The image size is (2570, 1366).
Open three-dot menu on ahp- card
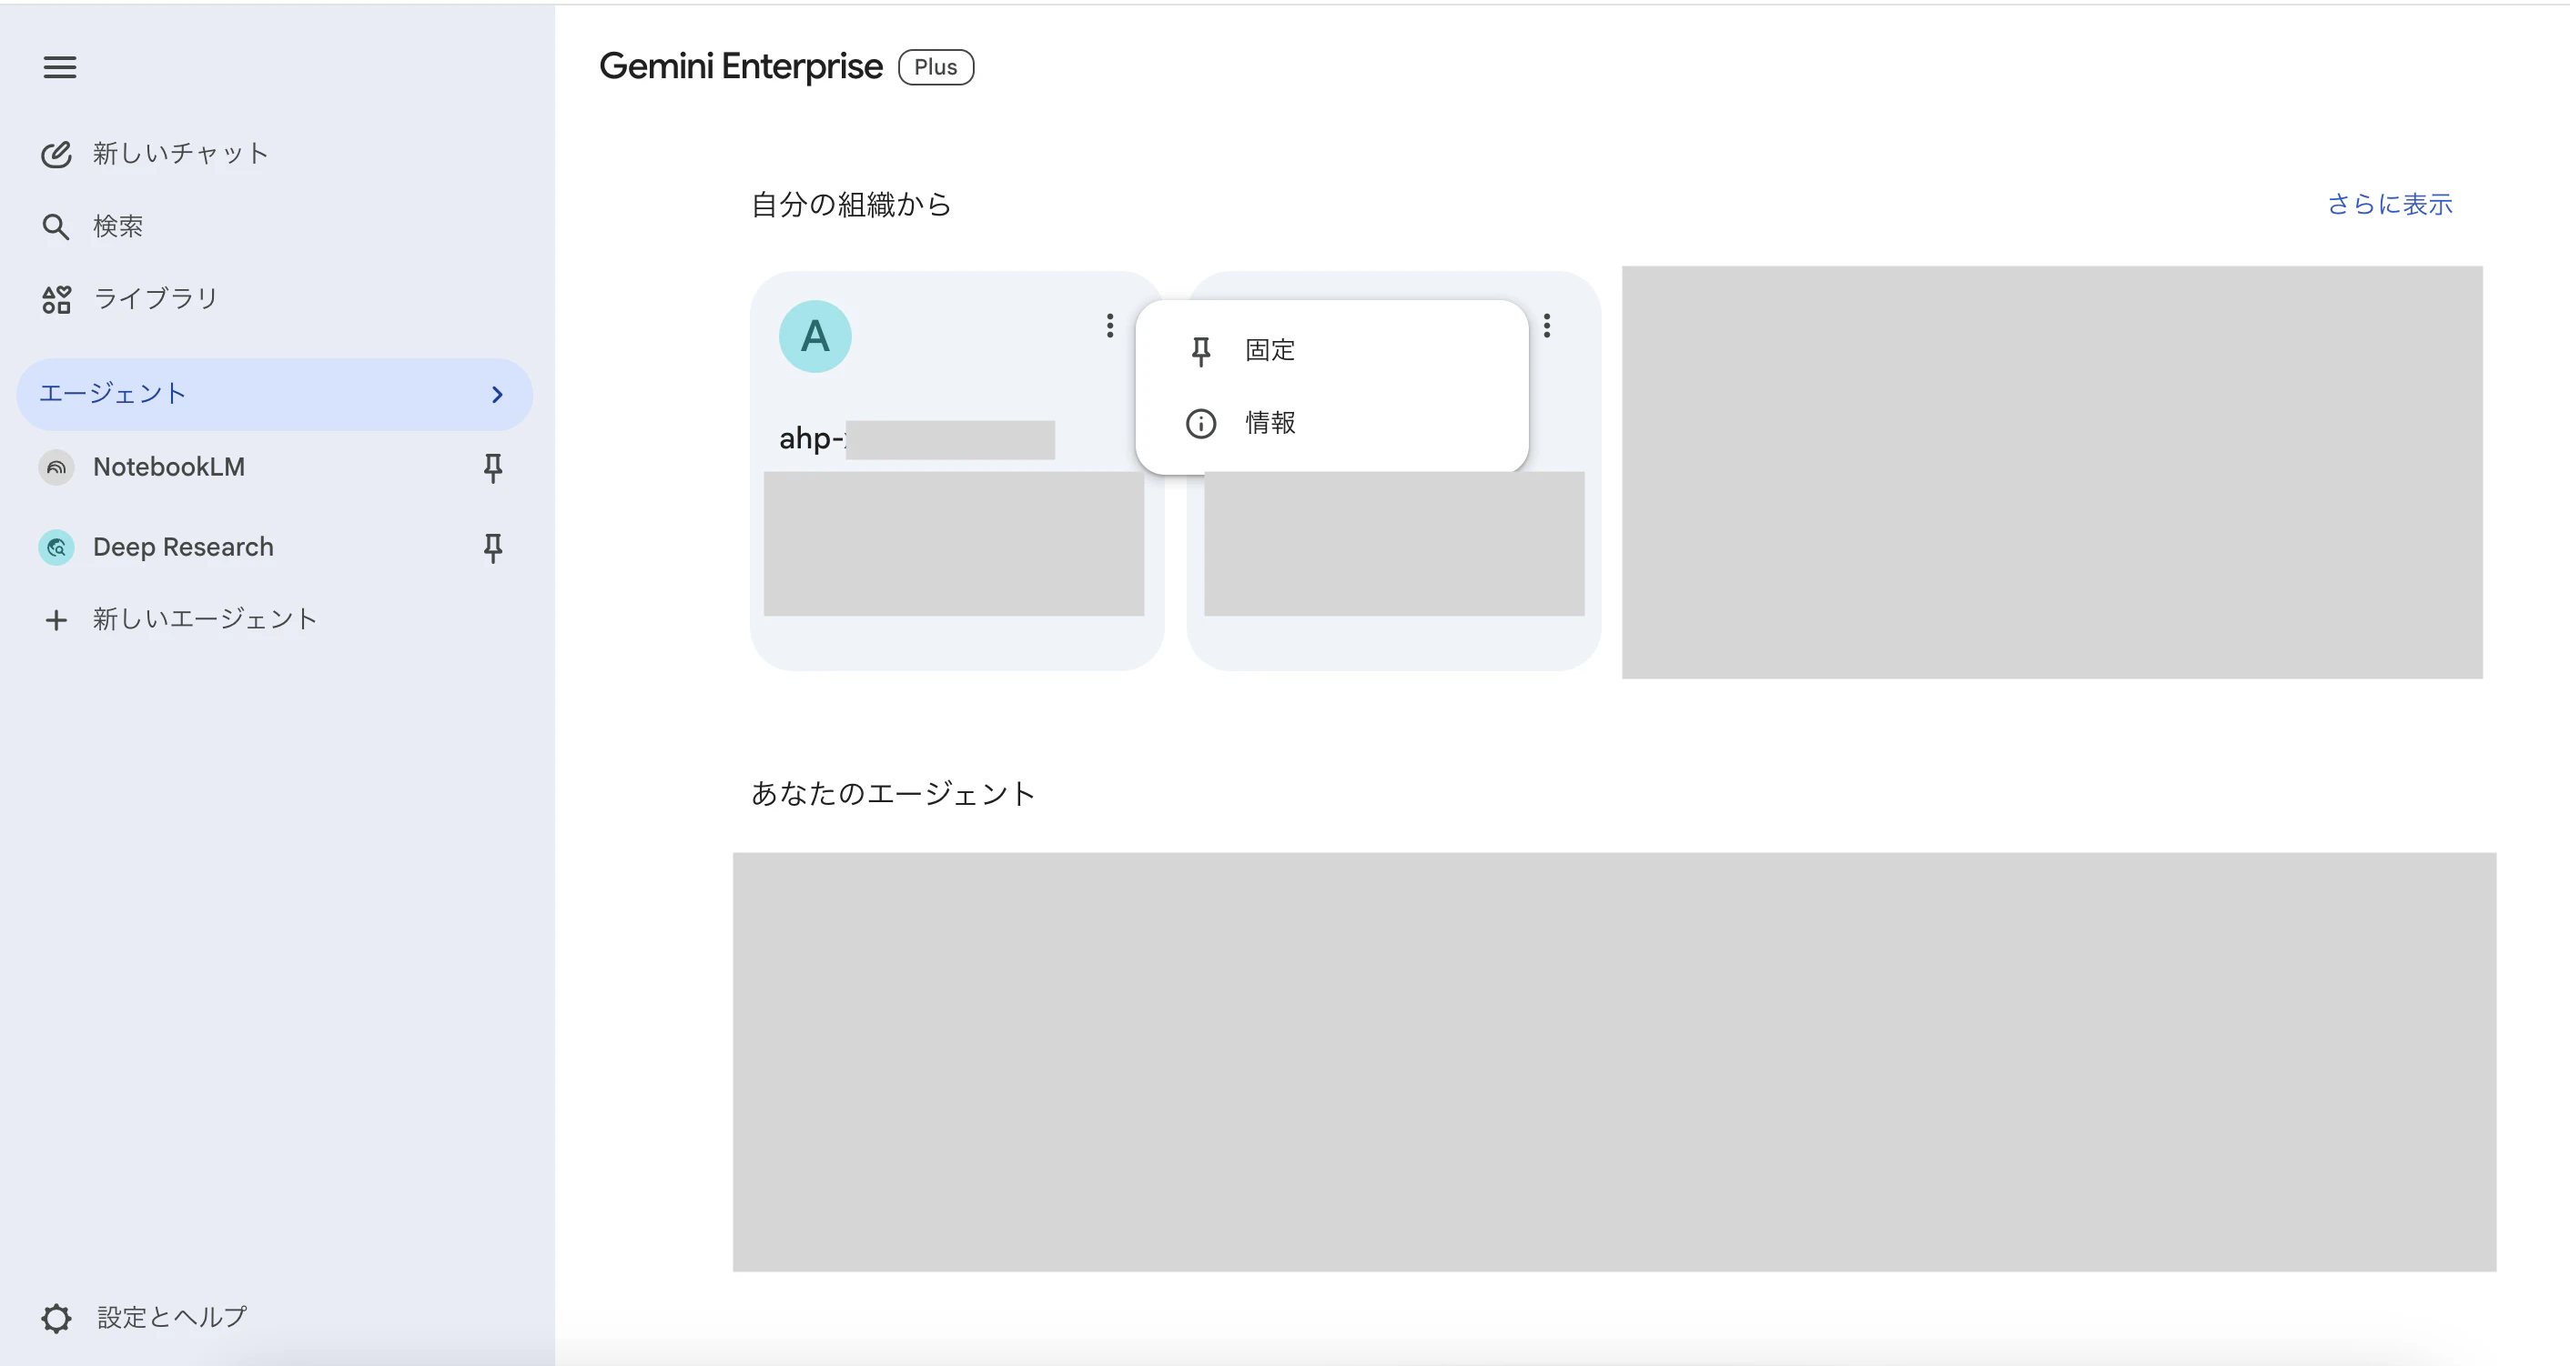[1109, 326]
